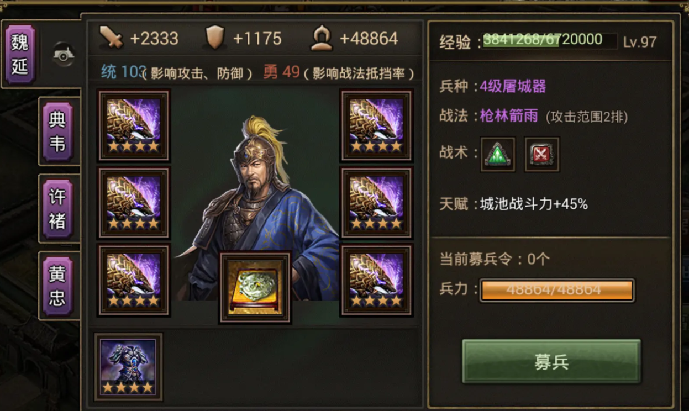Open the jade seal treasure slot
689x411 pixels.
(255, 287)
